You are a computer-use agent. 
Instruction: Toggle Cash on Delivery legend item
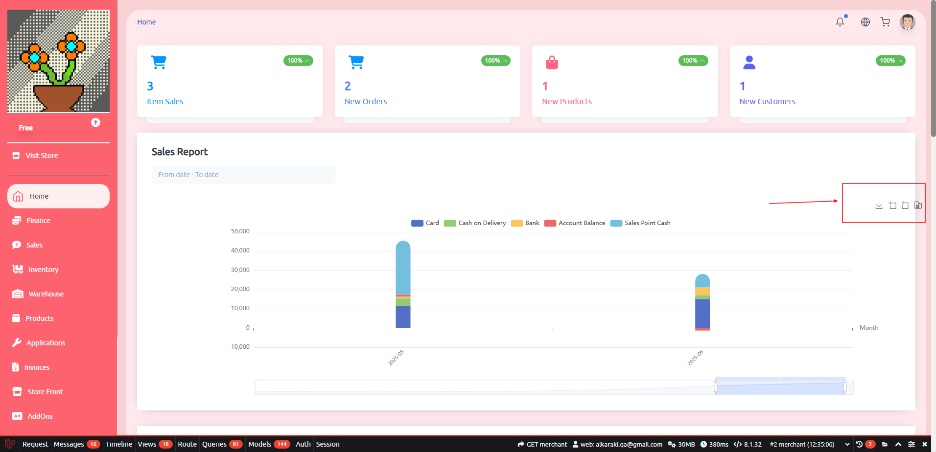(475, 223)
